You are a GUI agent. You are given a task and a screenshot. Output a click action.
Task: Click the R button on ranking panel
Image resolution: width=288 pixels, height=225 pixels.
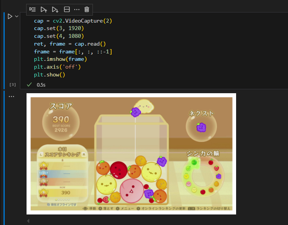coord(84,154)
